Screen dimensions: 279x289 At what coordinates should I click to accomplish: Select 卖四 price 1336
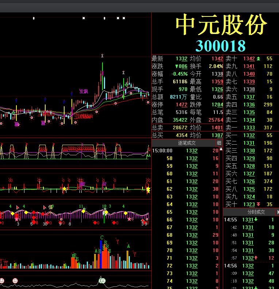[249, 105]
